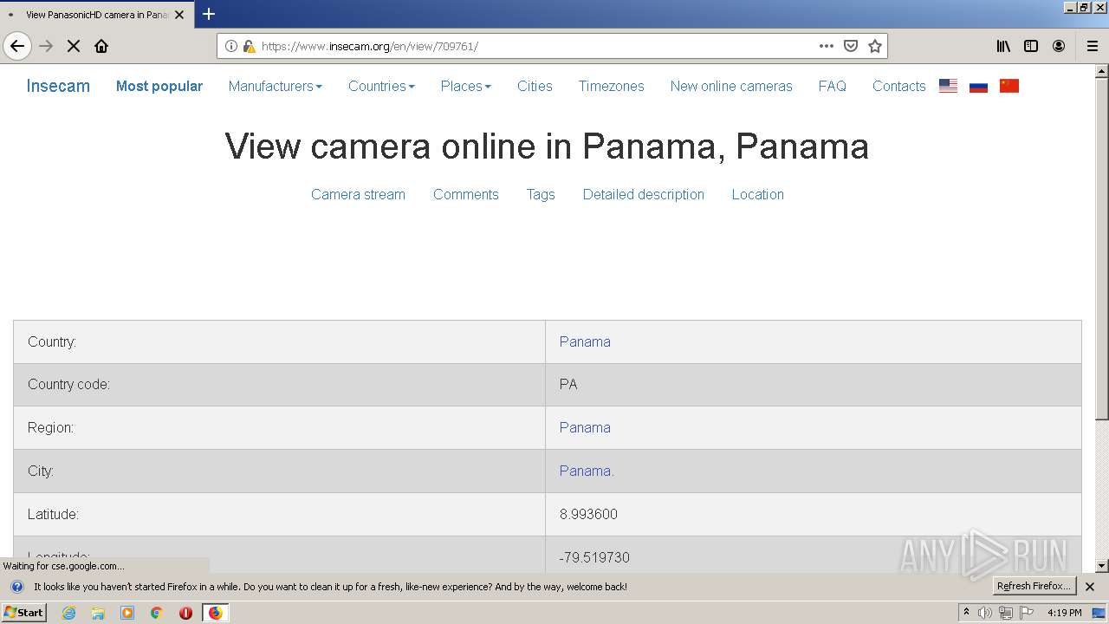Show hidden tray icons arrow
The width and height of the screenshot is (1109, 624).
click(966, 612)
